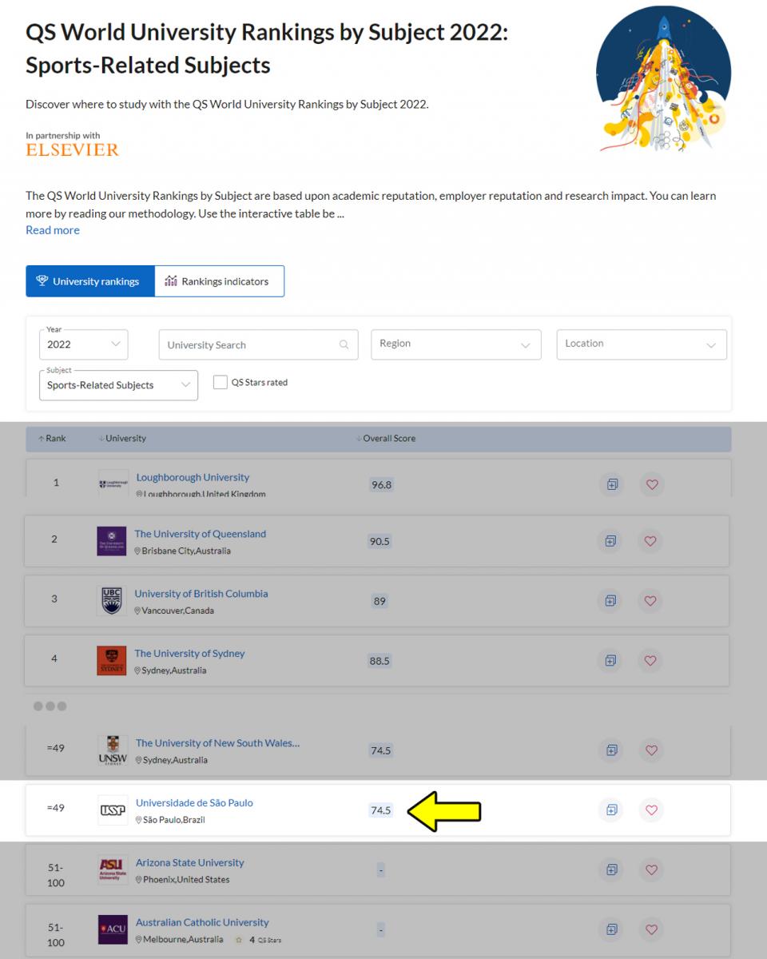Sort table by Rank column

coord(52,439)
